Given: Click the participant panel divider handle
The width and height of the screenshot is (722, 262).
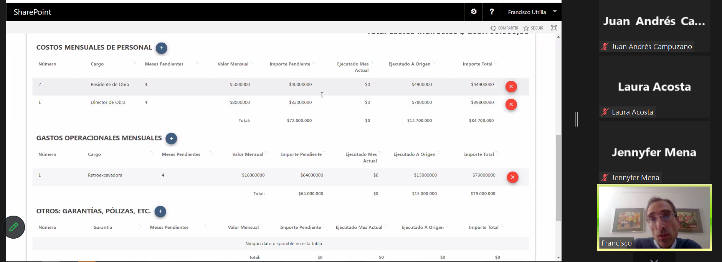Looking at the screenshot, I should click(577, 119).
